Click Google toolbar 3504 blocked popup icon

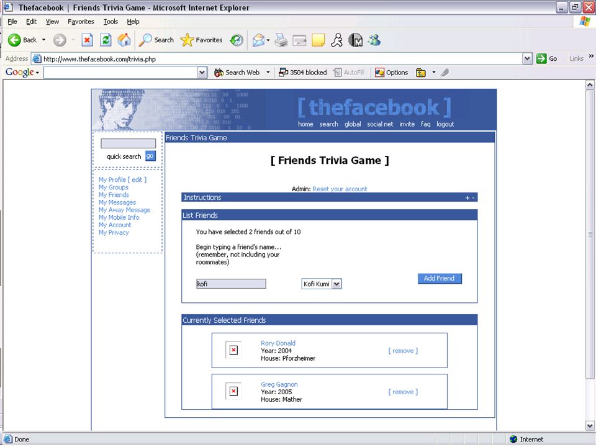coord(302,72)
